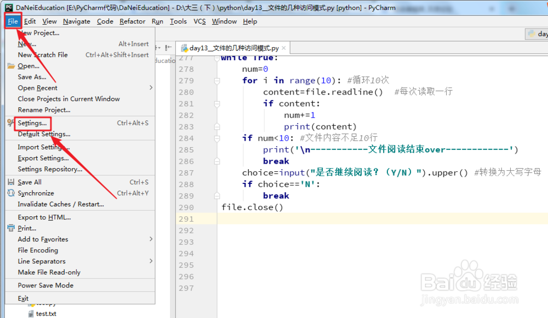Open the Refactor menu
Viewport: 548px width, 318px height.
[x=132, y=21]
